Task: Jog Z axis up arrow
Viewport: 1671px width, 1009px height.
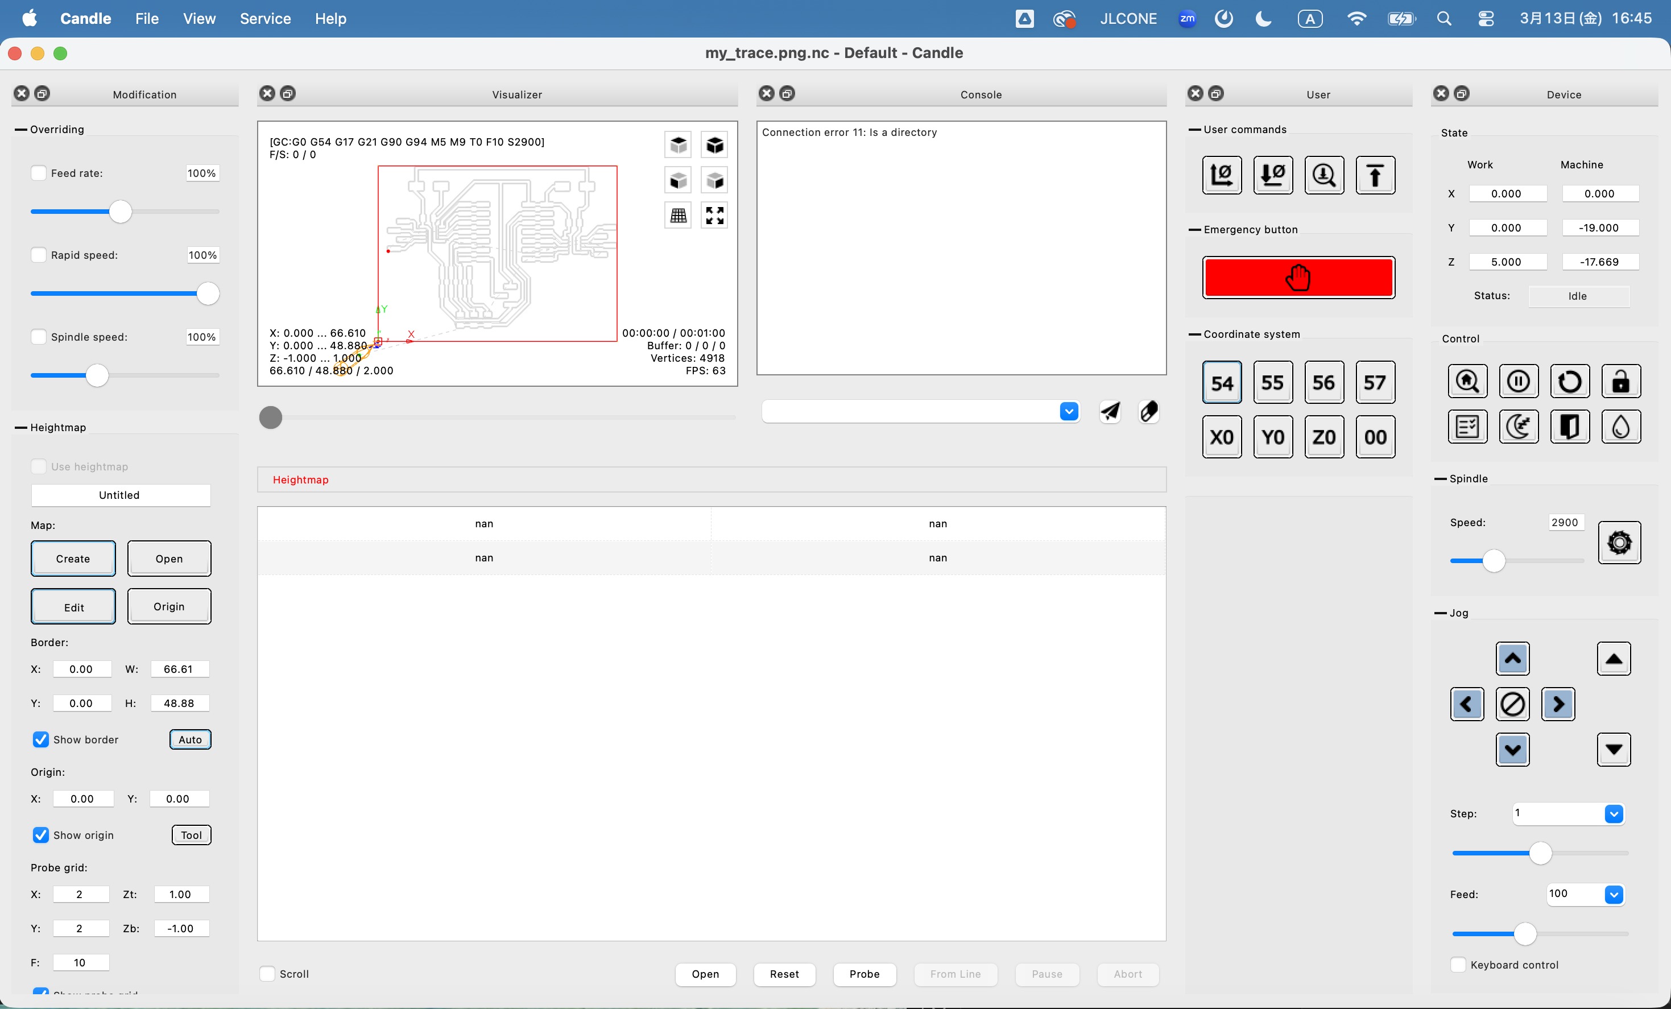Action: [1614, 659]
